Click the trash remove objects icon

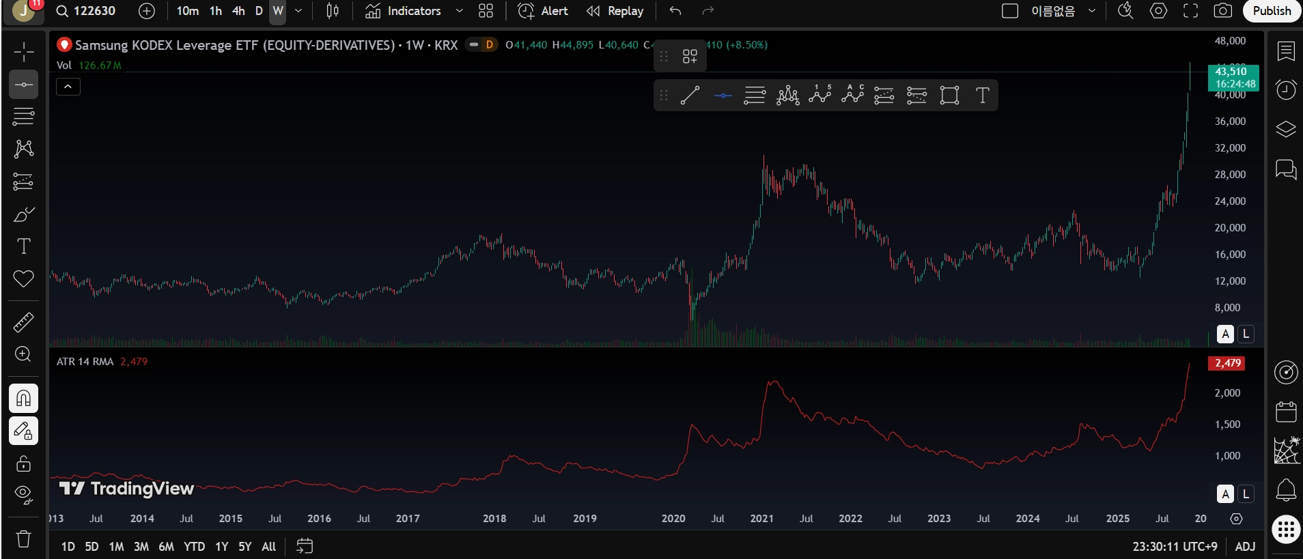tap(23, 539)
